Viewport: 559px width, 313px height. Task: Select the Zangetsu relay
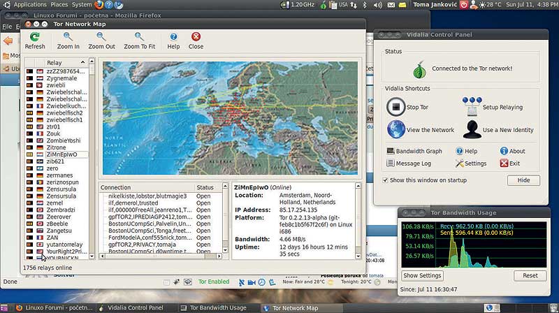tap(59, 231)
